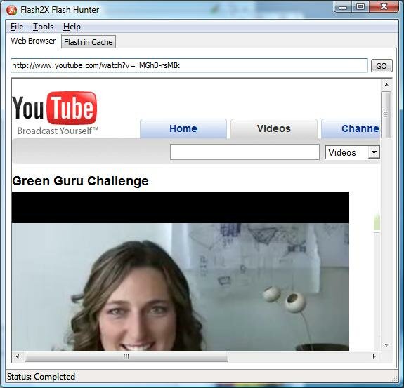Open the YouTube Videos tab
Screen dimensions: 404x388
274,128
